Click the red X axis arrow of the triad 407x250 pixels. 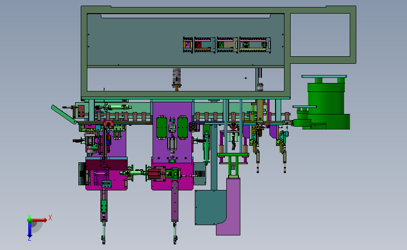pyautogui.click(x=40, y=220)
